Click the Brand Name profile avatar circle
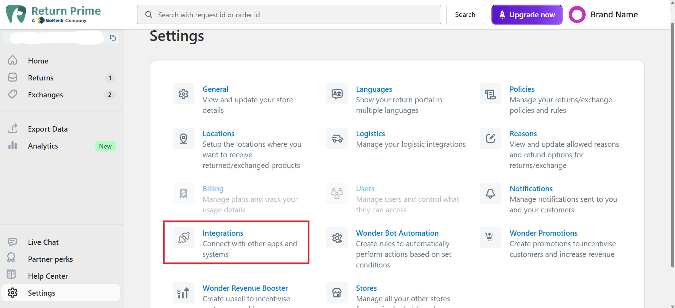The width and height of the screenshot is (675, 308). (577, 14)
